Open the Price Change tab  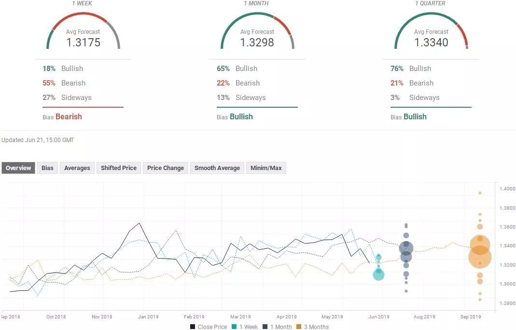point(166,168)
